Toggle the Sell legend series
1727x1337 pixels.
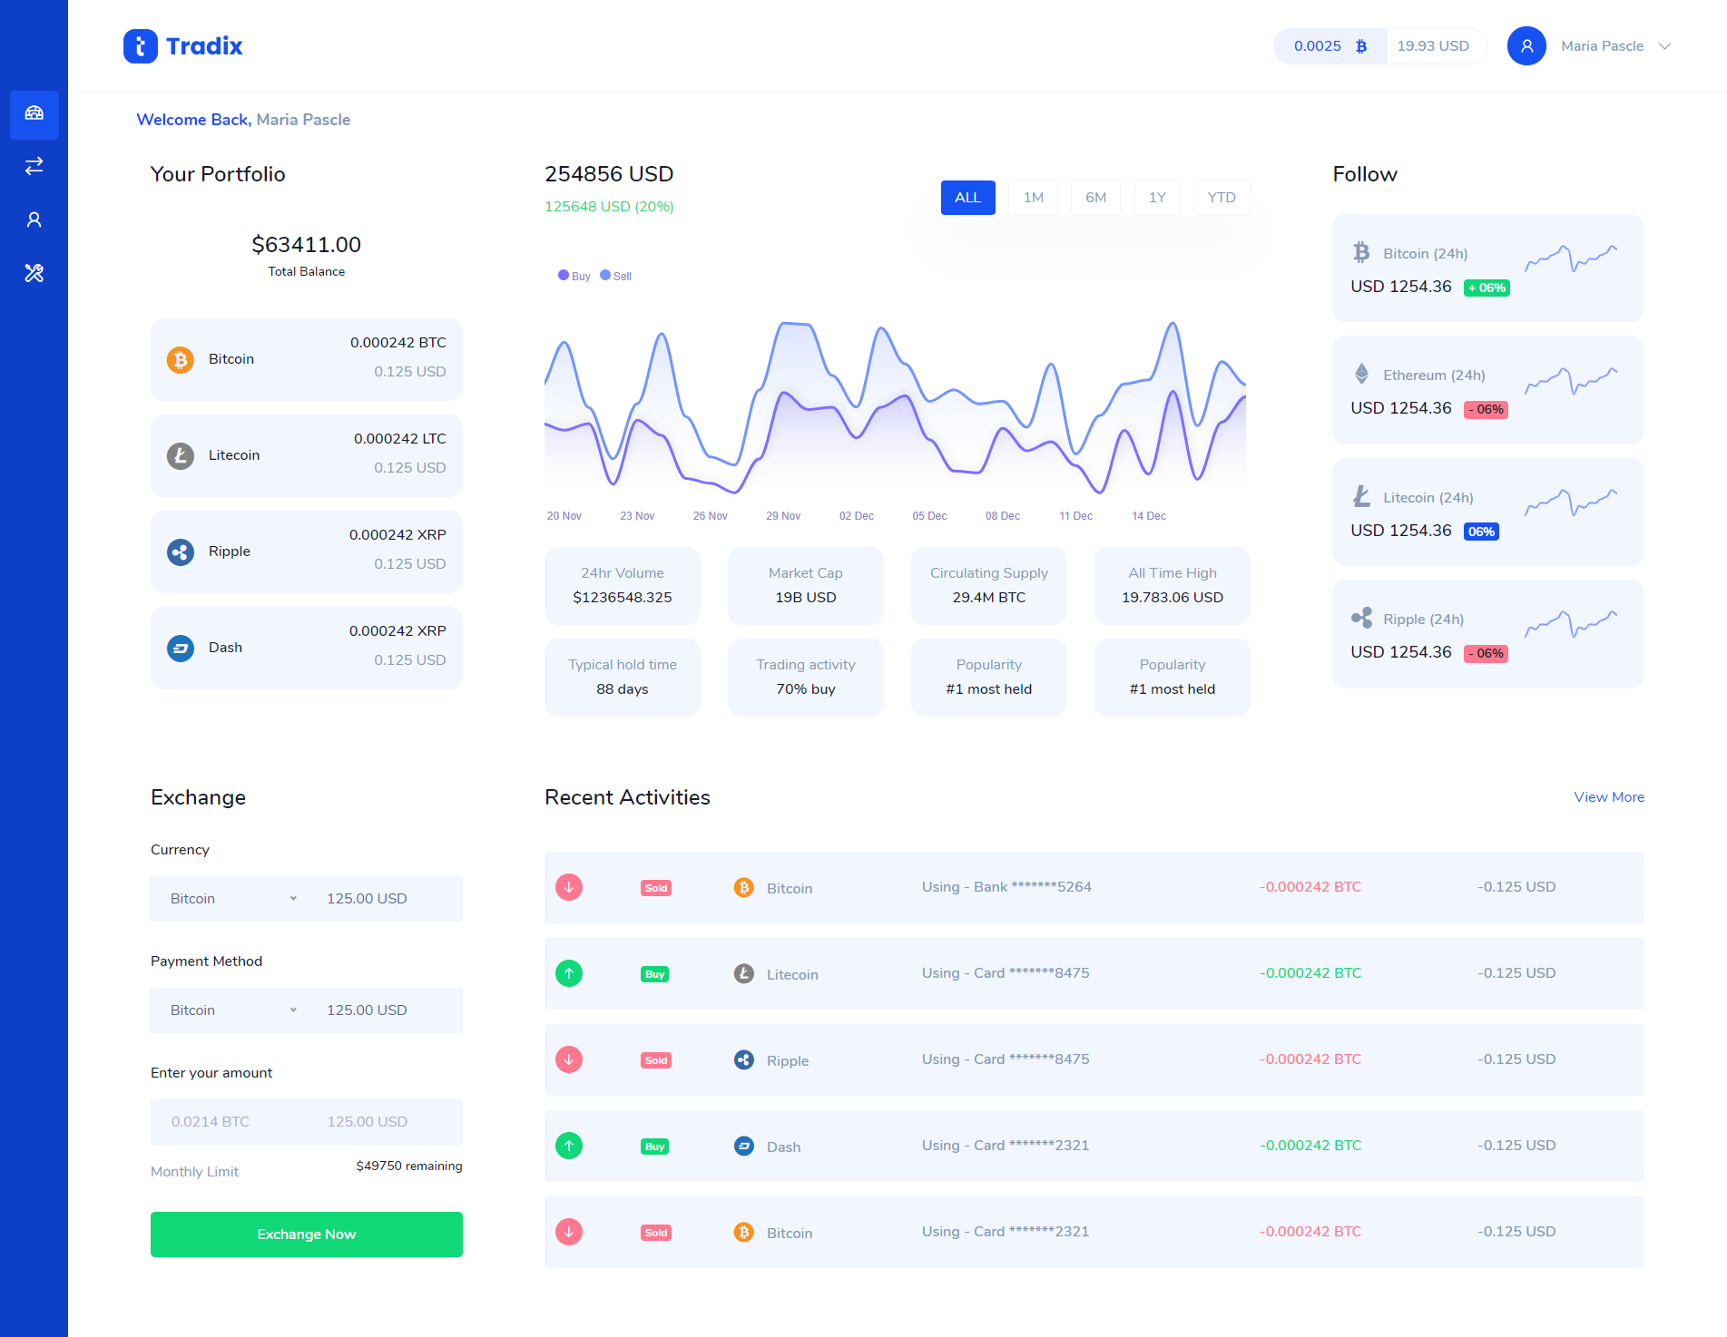point(616,276)
